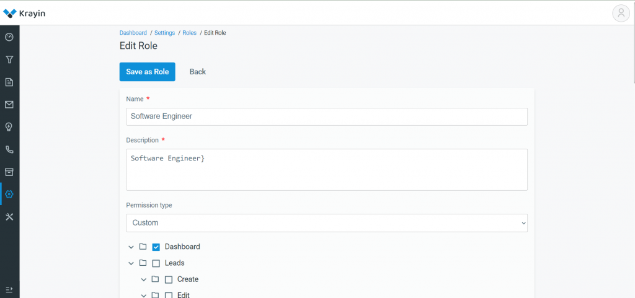Screen dimensions: 635x298
Task: Click the Save as Role button
Action: (x=148, y=72)
